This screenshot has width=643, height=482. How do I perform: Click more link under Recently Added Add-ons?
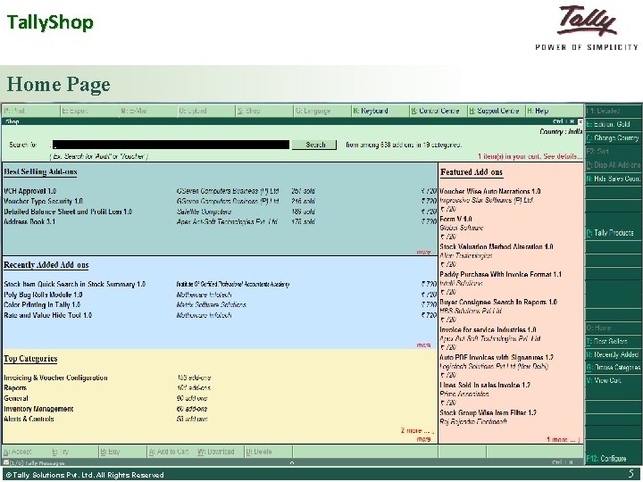coord(423,345)
